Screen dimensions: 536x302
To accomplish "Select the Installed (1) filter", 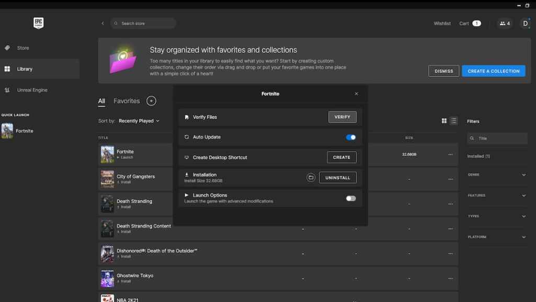I will coord(478,156).
